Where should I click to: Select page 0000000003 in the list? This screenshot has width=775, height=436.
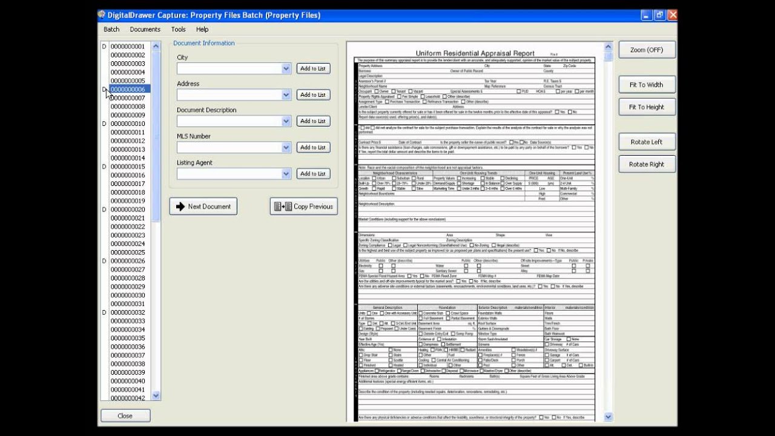pyautogui.click(x=128, y=64)
